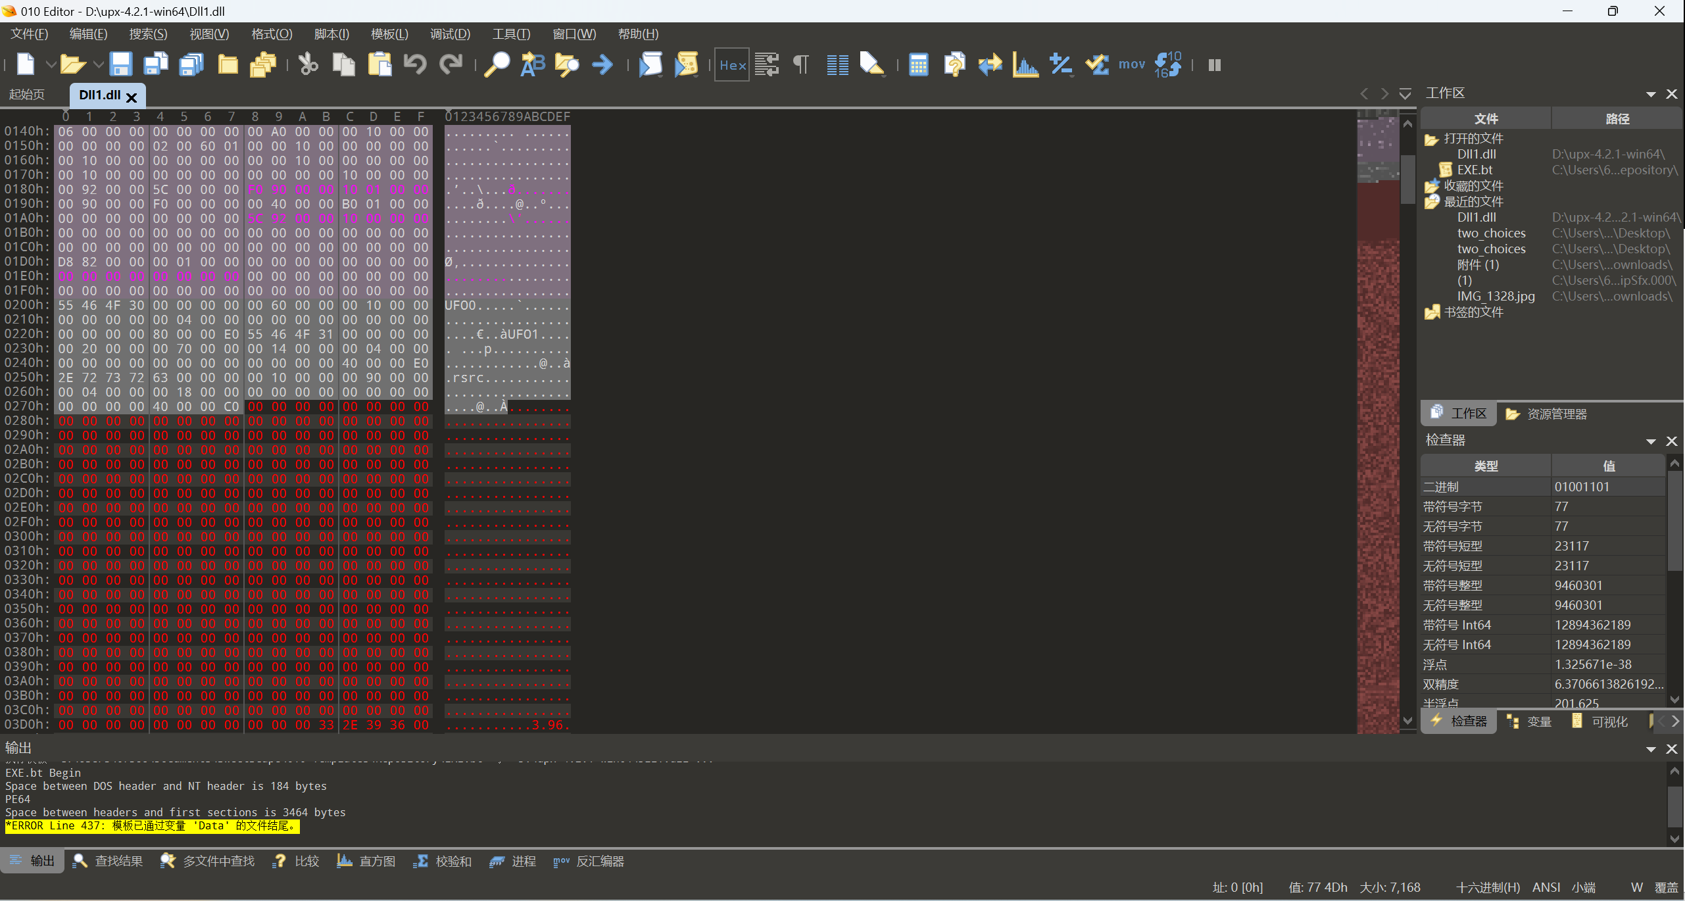Toggle the pause button in toolbar

click(1215, 64)
